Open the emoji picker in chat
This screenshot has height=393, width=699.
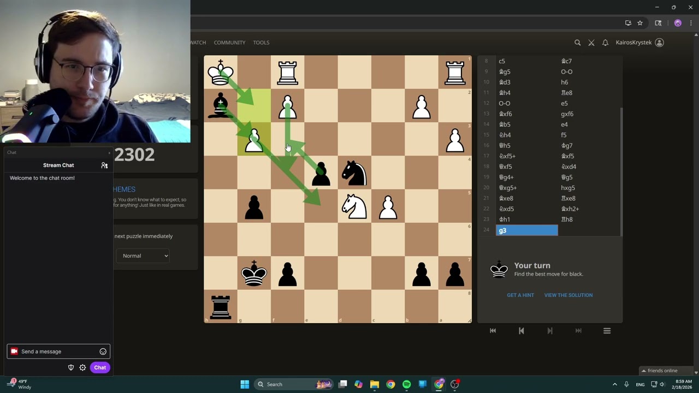click(103, 352)
